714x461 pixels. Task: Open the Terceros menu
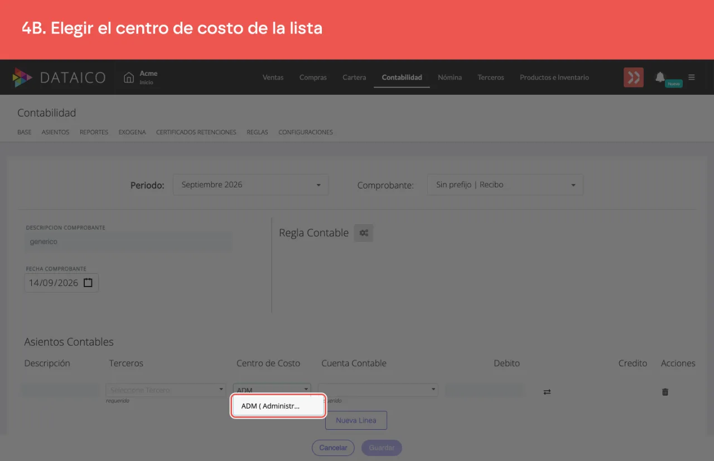pyautogui.click(x=491, y=77)
